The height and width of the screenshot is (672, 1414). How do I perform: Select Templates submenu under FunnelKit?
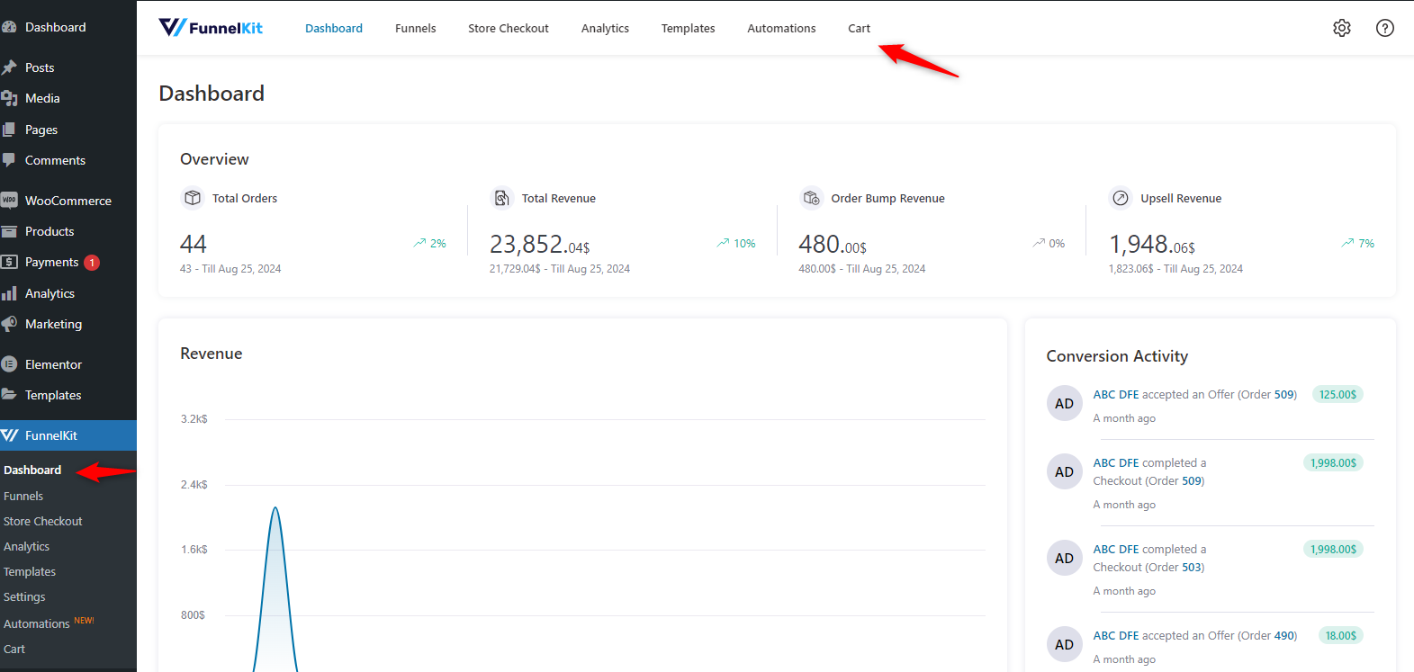pos(30,571)
